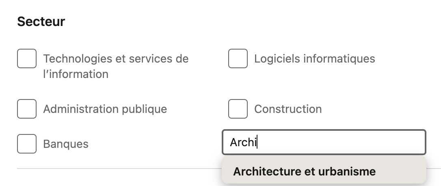Place cursor on typed text Archi
The height and width of the screenshot is (186, 441).
243,143
